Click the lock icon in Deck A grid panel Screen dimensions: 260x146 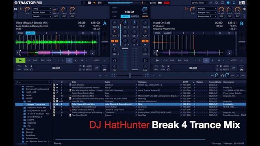31,66
